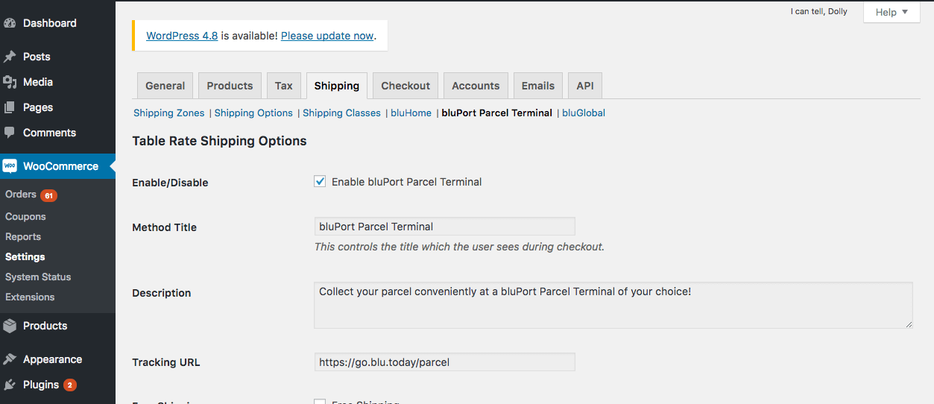Viewport: 934px width, 404px height.
Task: Click the 'I can tell, Dolly' text
Action: coord(819,12)
